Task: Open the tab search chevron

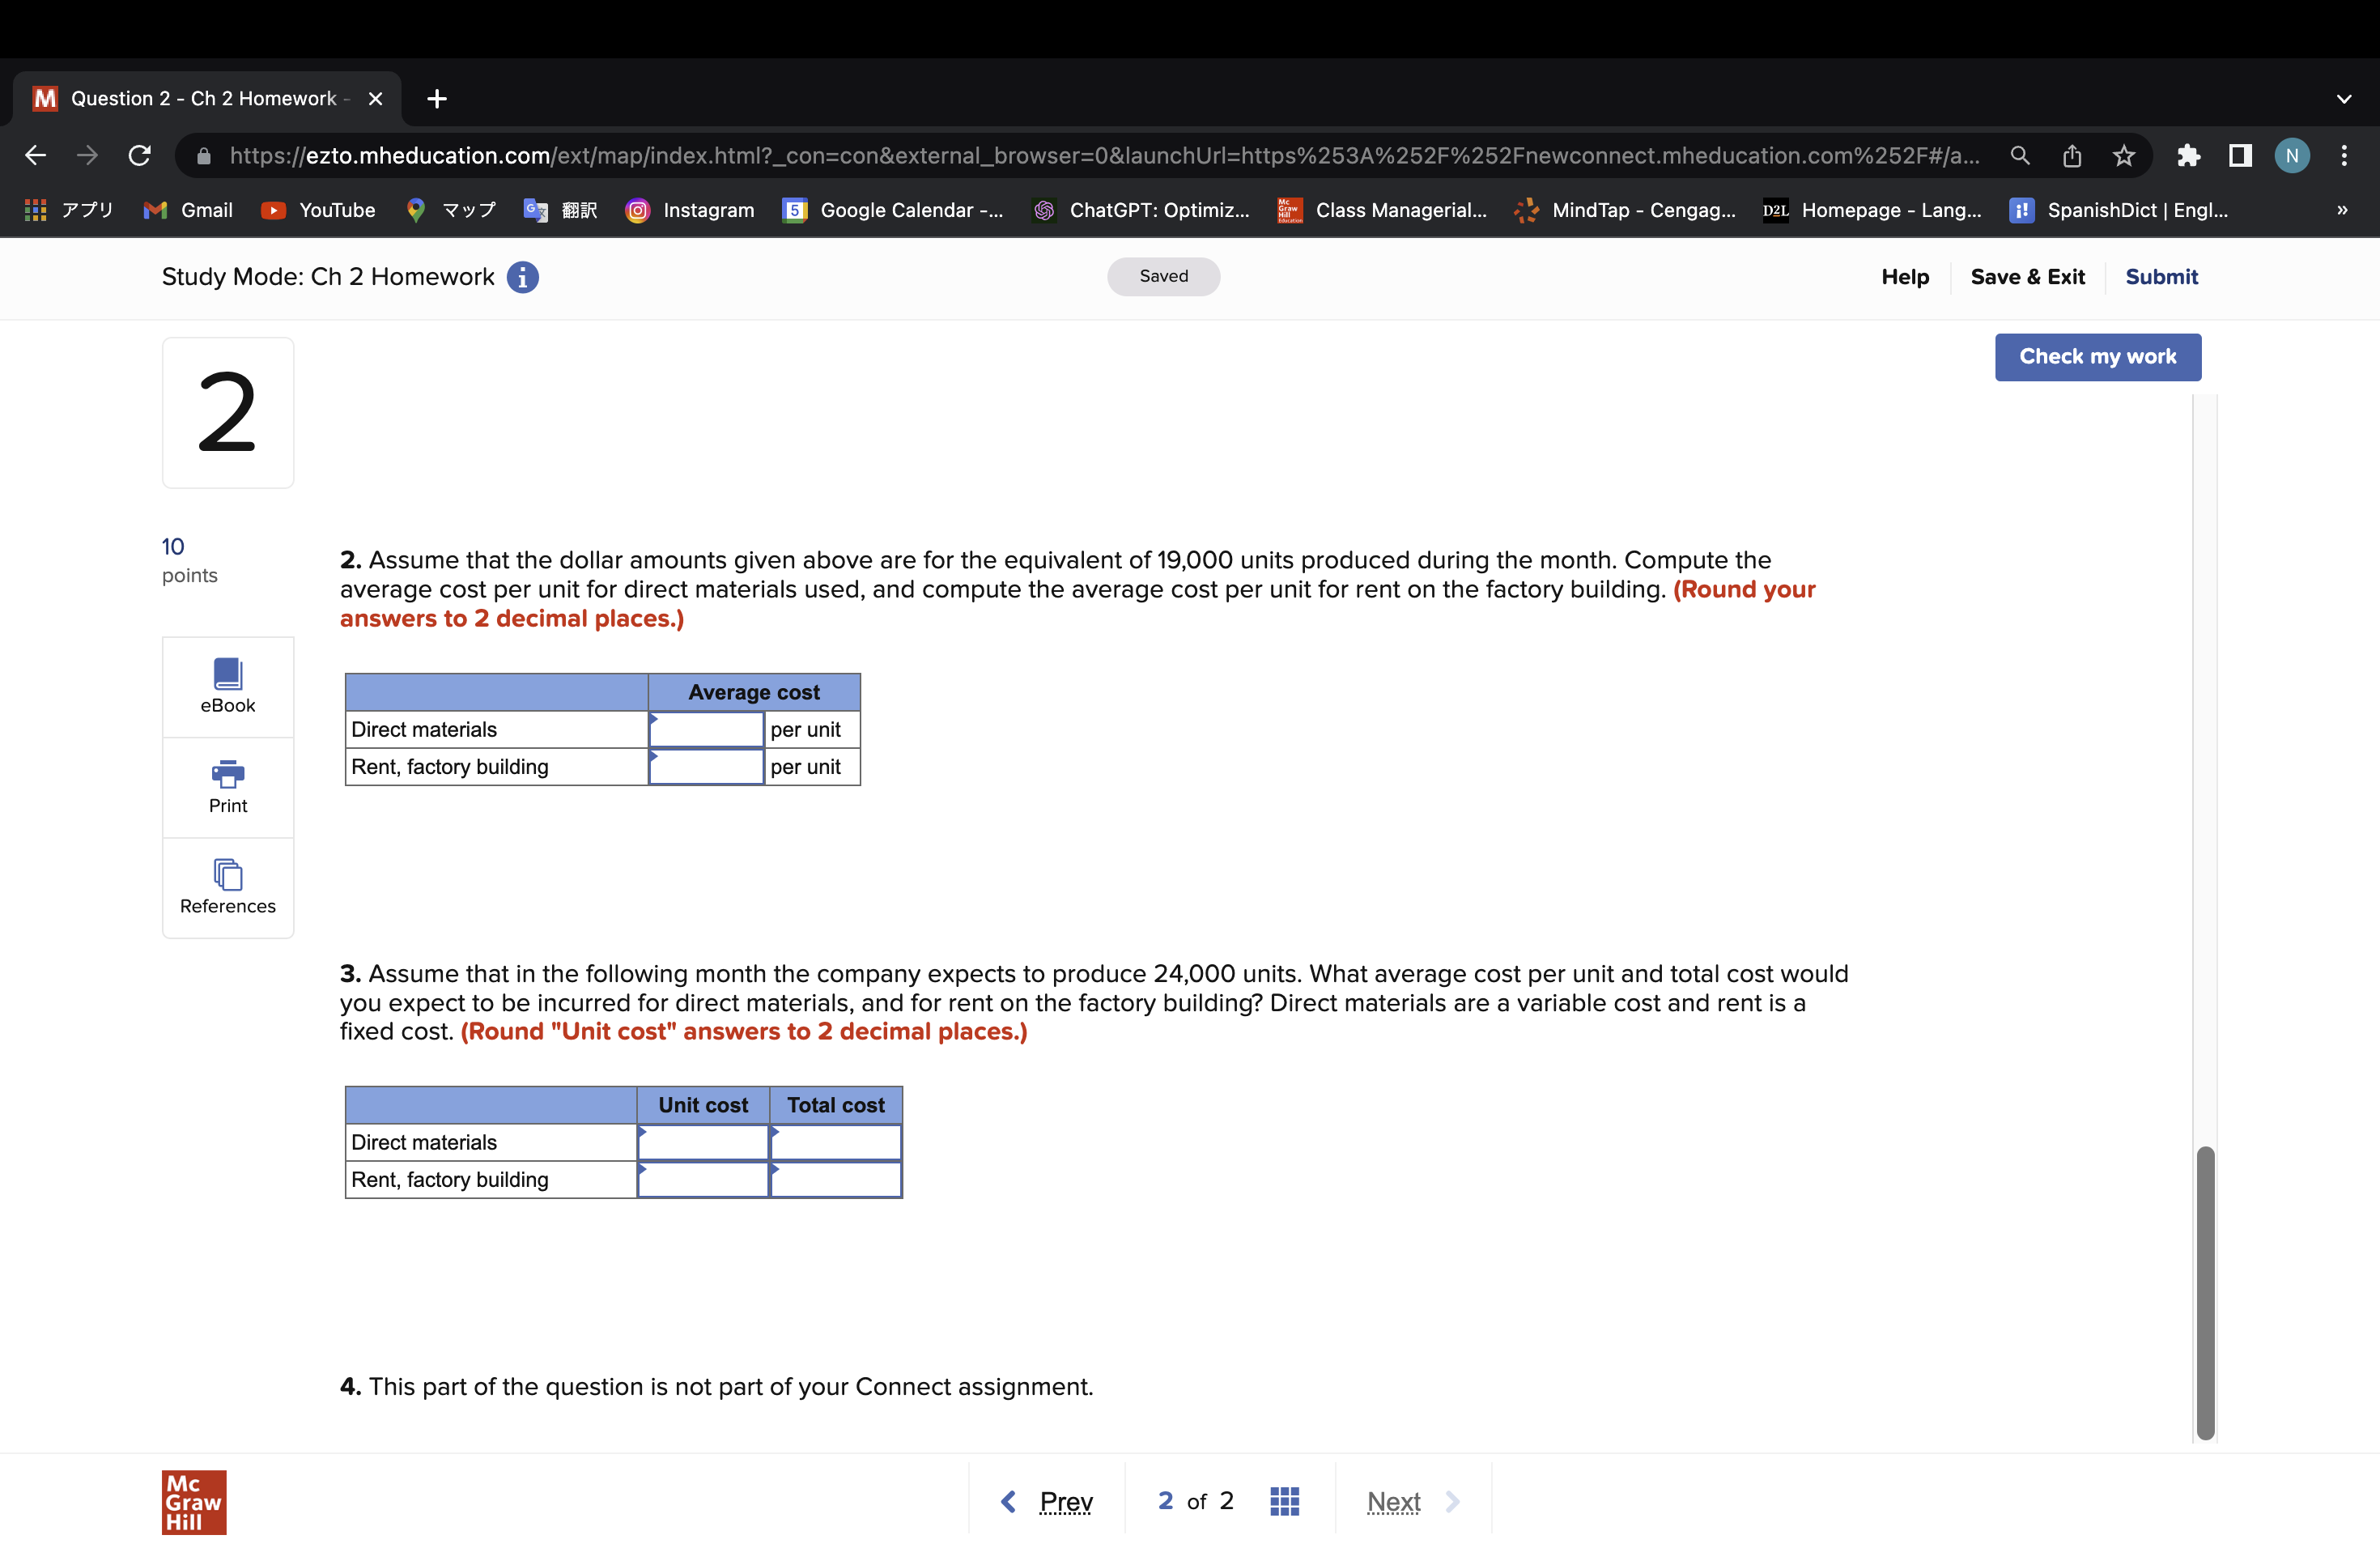Action: 2345,97
